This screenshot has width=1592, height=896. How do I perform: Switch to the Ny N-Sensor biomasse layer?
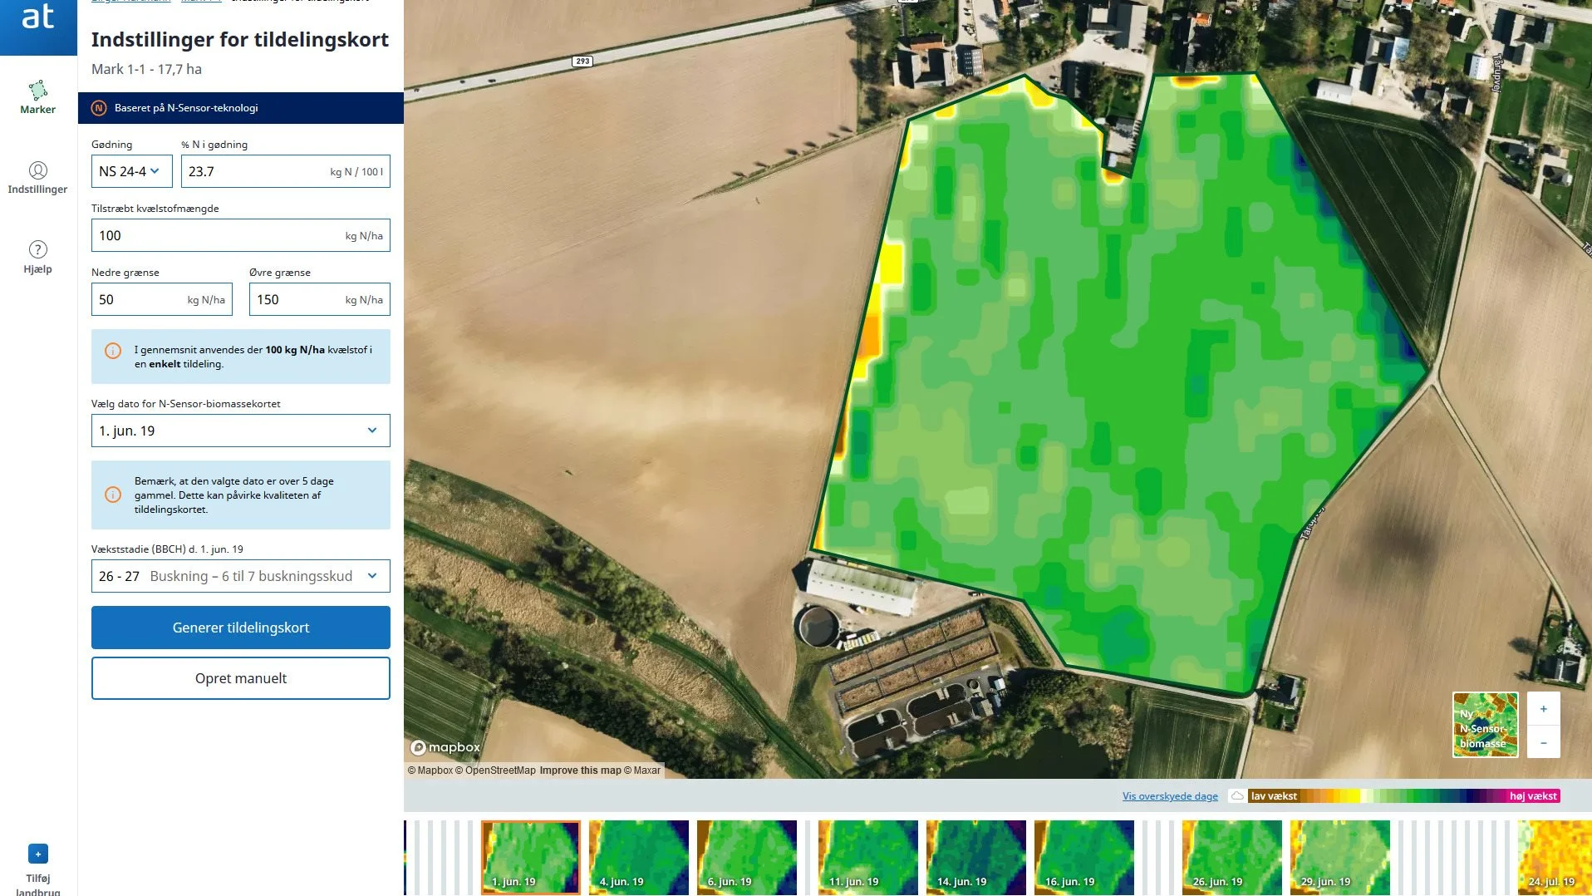pyautogui.click(x=1485, y=725)
